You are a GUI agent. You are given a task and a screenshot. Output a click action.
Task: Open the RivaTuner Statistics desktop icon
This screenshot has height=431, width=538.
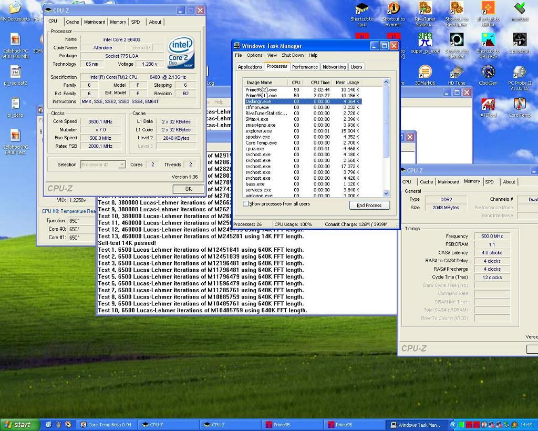click(425, 14)
